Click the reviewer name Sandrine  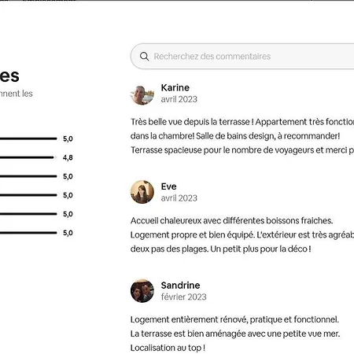pos(180,286)
